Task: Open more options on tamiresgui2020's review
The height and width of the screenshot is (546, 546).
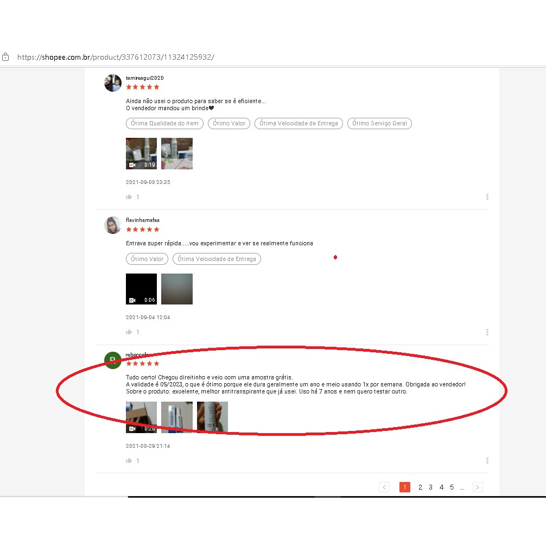Action: pyautogui.click(x=487, y=197)
